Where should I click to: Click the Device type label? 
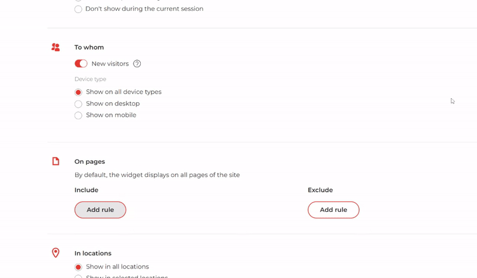tap(91, 79)
